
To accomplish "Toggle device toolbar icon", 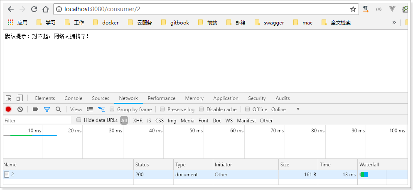I will [x=20, y=98].
